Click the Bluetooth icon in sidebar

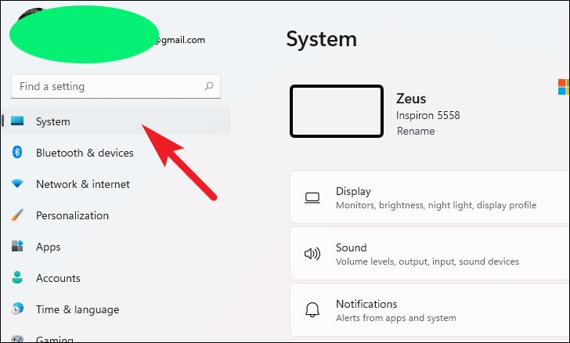pyautogui.click(x=17, y=152)
